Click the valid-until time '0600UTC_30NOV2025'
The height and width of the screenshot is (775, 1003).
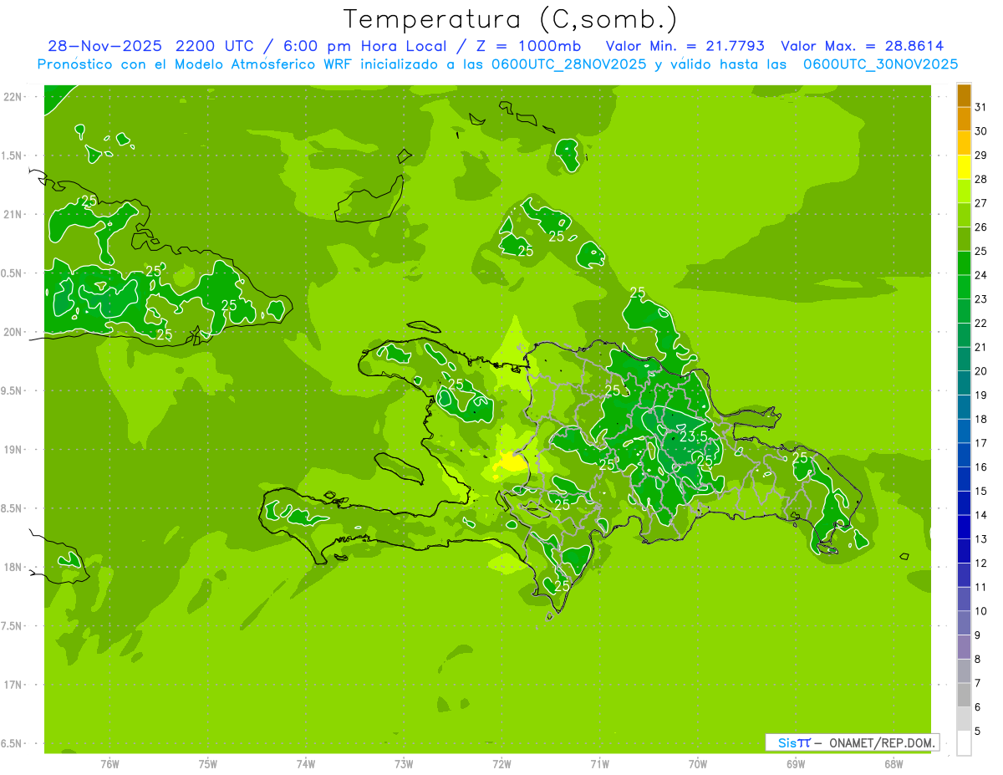pyautogui.click(x=880, y=64)
